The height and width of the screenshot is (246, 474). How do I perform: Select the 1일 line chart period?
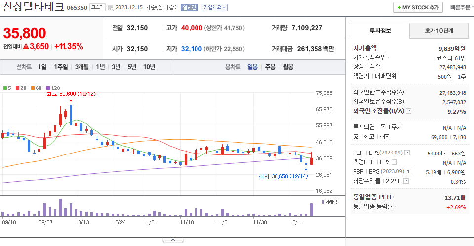pos(42,67)
